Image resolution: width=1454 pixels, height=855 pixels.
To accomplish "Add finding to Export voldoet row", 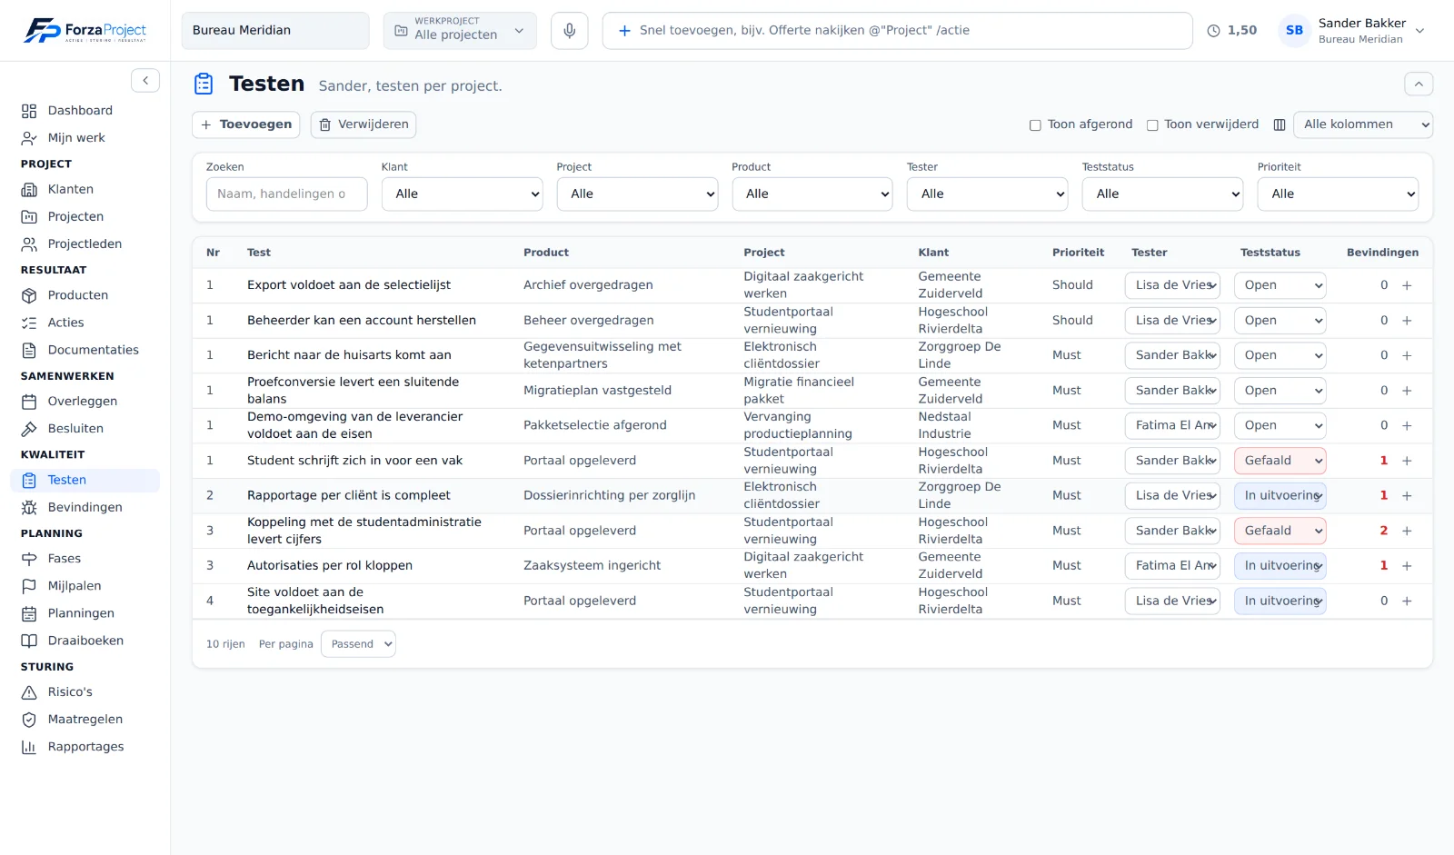I will click(x=1407, y=285).
